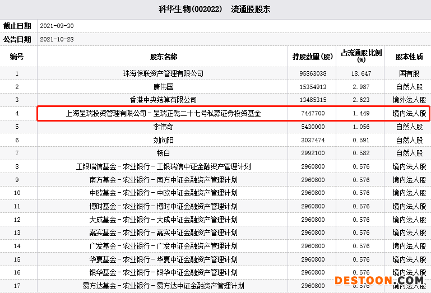Click the DESTOON.COM watermark logo
The width and height of the screenshot is (431, 293).
(x=379, y=280)
